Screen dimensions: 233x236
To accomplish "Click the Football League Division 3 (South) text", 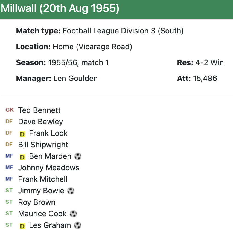I will coord(123,31).
